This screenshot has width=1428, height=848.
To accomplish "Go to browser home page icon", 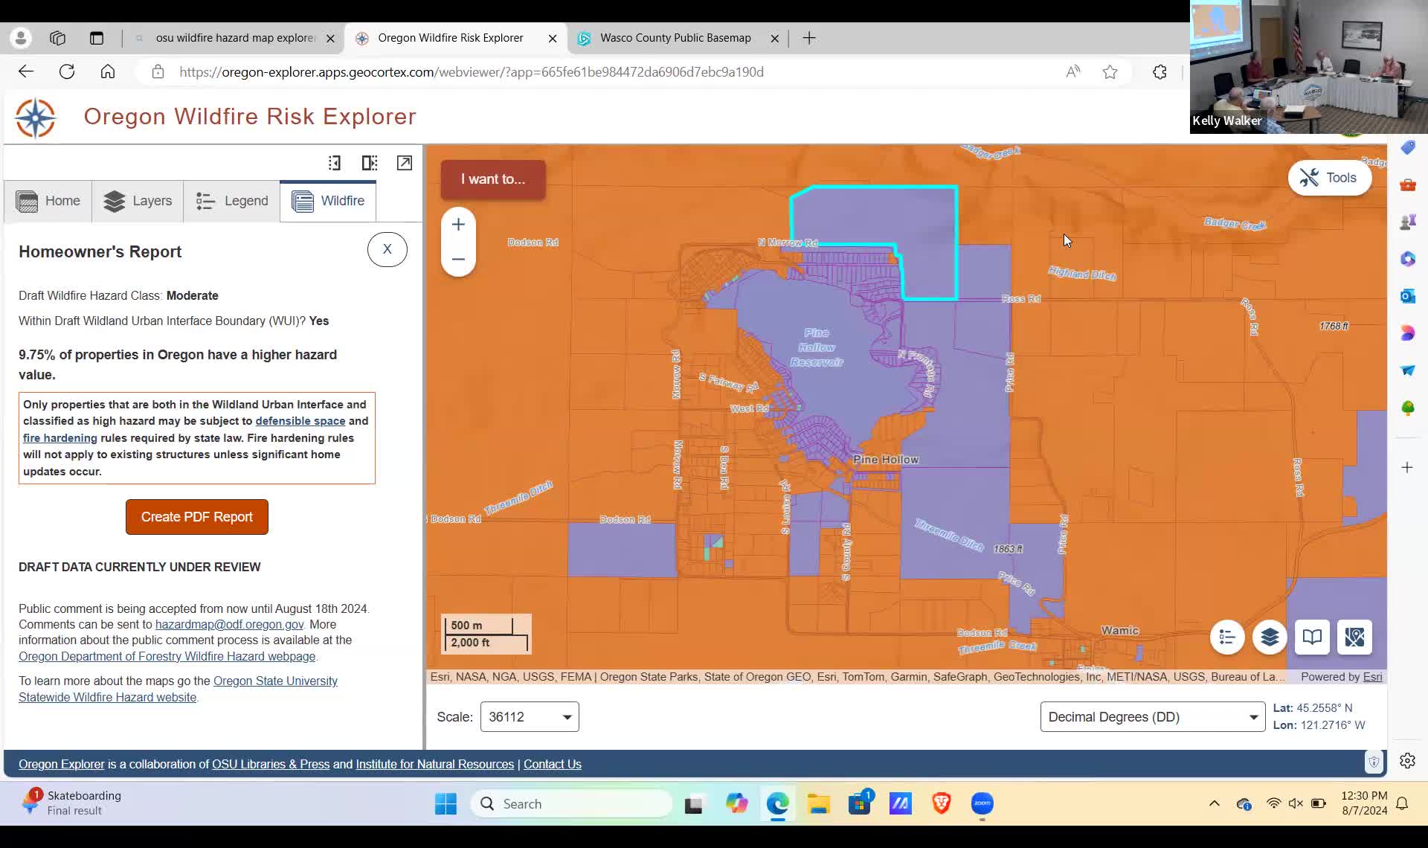I will click(108, 72).
